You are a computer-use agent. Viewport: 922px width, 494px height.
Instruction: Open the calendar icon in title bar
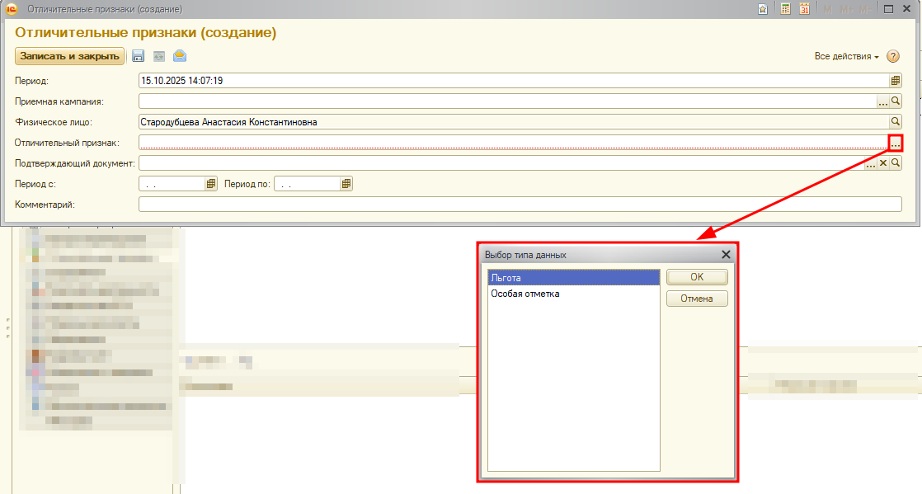804,9
